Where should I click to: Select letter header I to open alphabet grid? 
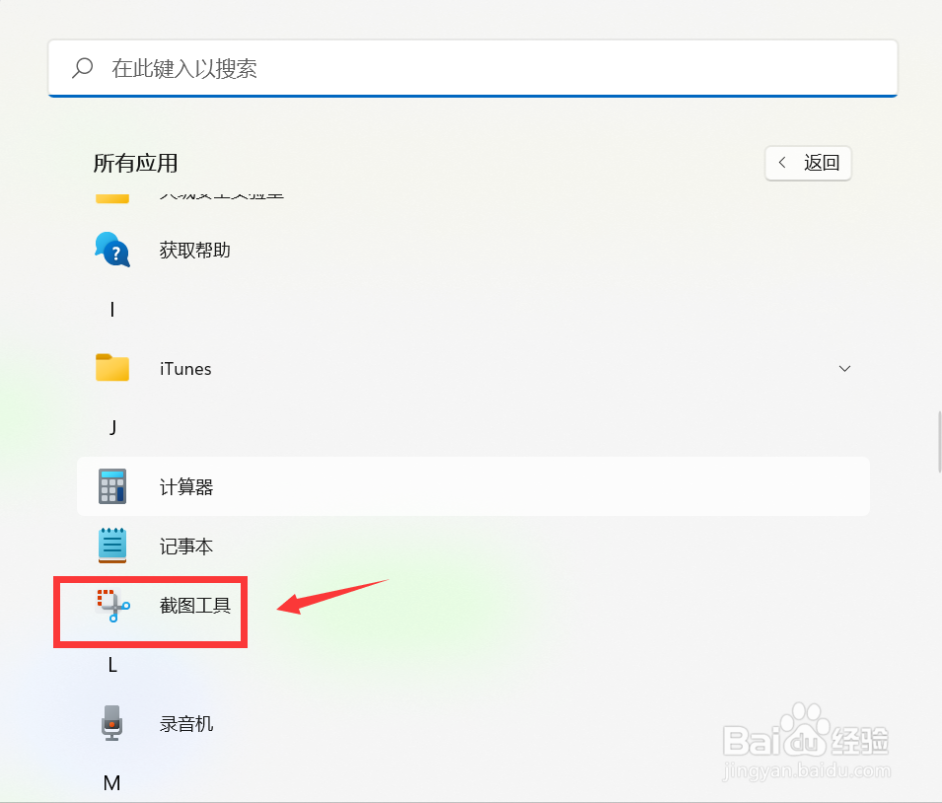(111, 309)
